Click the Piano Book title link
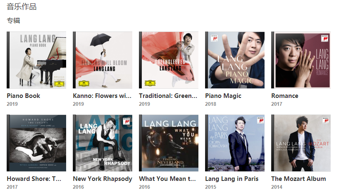 pyautogui.click(x=23, y=96)
